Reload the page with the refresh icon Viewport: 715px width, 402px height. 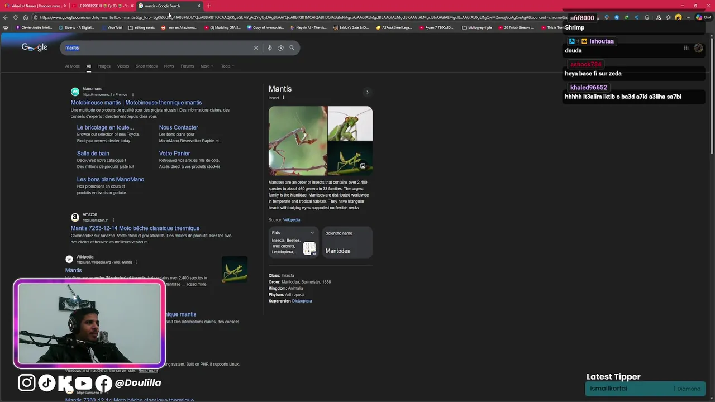point(16,17)
